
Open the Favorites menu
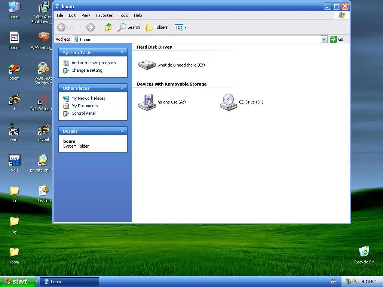[104, 15]
